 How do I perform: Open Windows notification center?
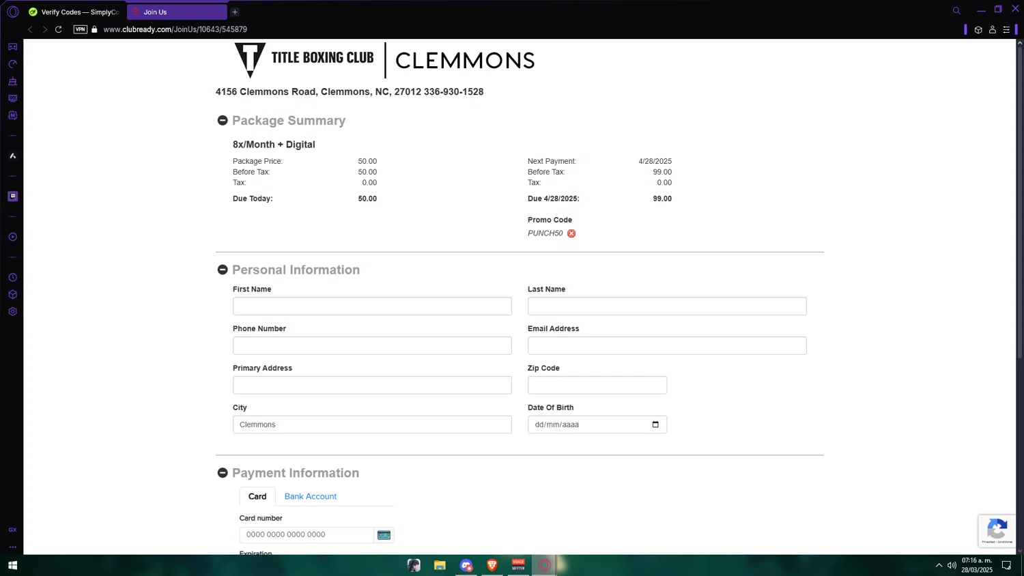[1006, 565]
